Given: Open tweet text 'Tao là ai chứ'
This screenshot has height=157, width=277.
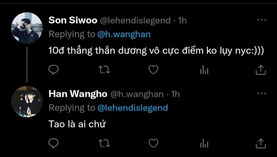Looking at the screenshot, I should pos(77,124).
